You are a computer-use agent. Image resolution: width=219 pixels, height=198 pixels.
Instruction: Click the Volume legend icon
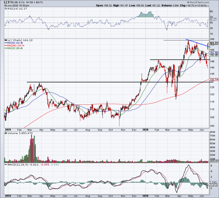click(6, 133)
